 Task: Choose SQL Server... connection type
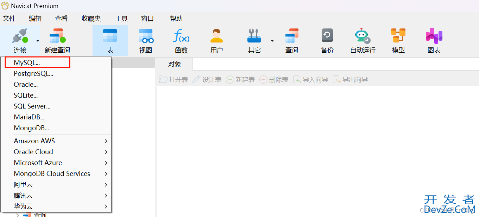(56, 106)
